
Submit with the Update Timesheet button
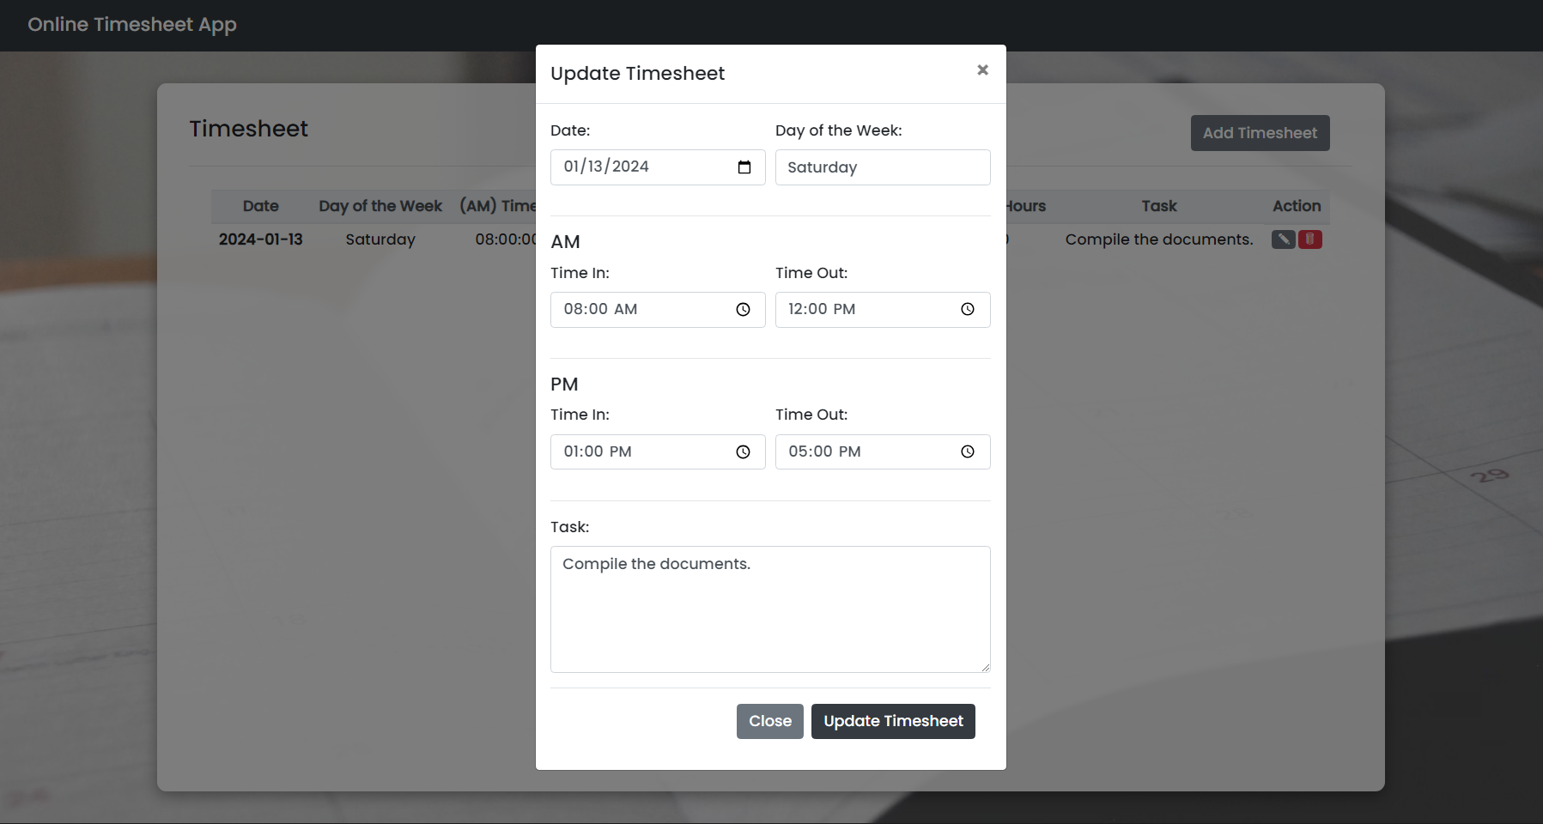(x=893, y=722)
